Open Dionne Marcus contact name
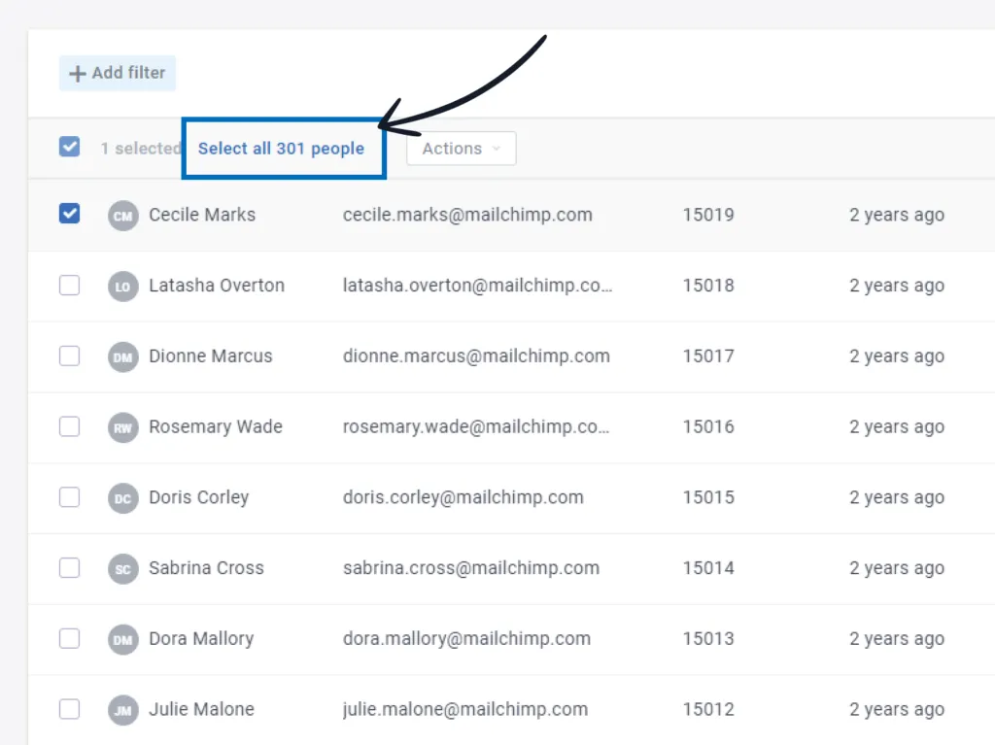Image resolution: width=995 pixels, height=745 pixels. click(x=211, y=356)
